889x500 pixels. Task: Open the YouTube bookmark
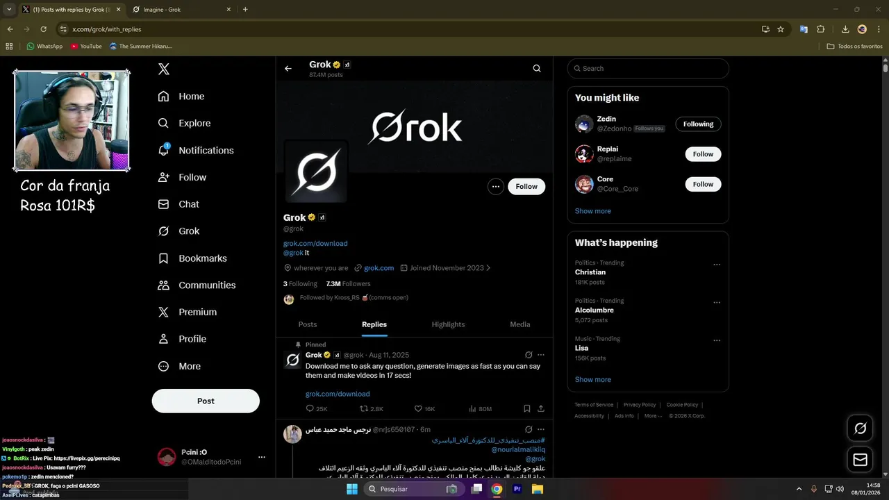coord(86,47)
